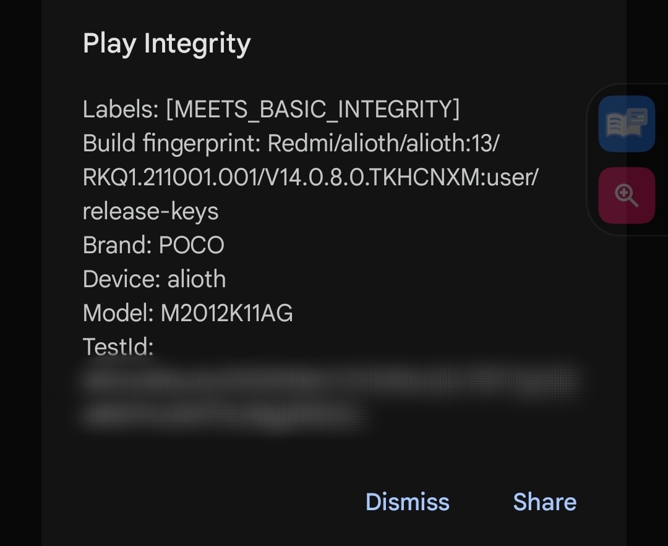Click Redmi/alioth/alioth:13 in the fingerprint
The height and width of the screenshot is (546, 668).
click(x=383, y=143)
